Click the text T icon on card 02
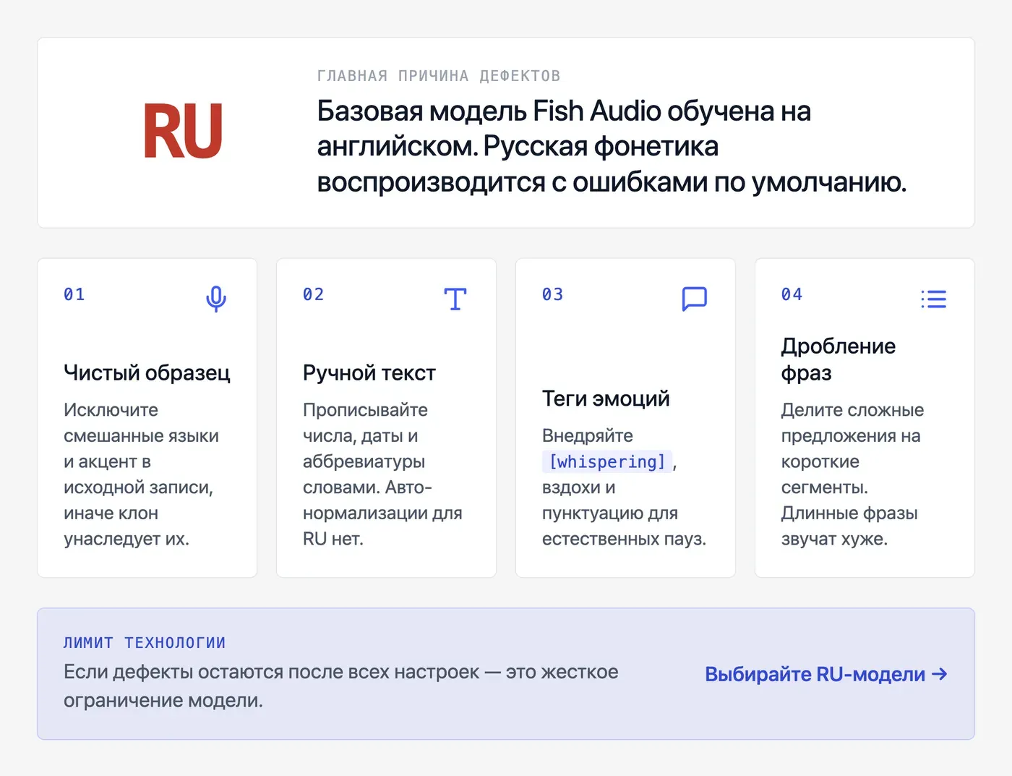Screen dimensions: 1012x776 [x=455, y=299]
